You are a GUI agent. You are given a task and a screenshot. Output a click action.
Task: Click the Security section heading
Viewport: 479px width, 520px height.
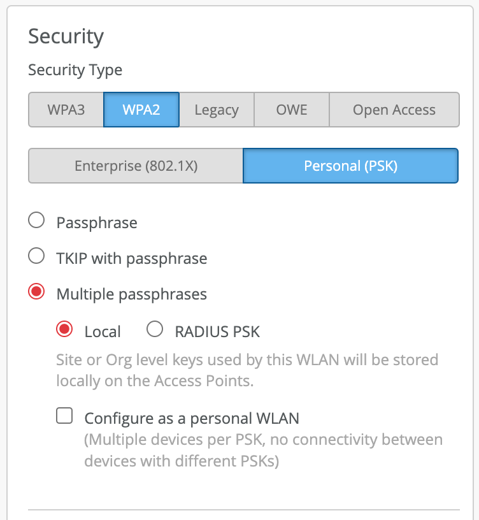(x=66, y=36)
